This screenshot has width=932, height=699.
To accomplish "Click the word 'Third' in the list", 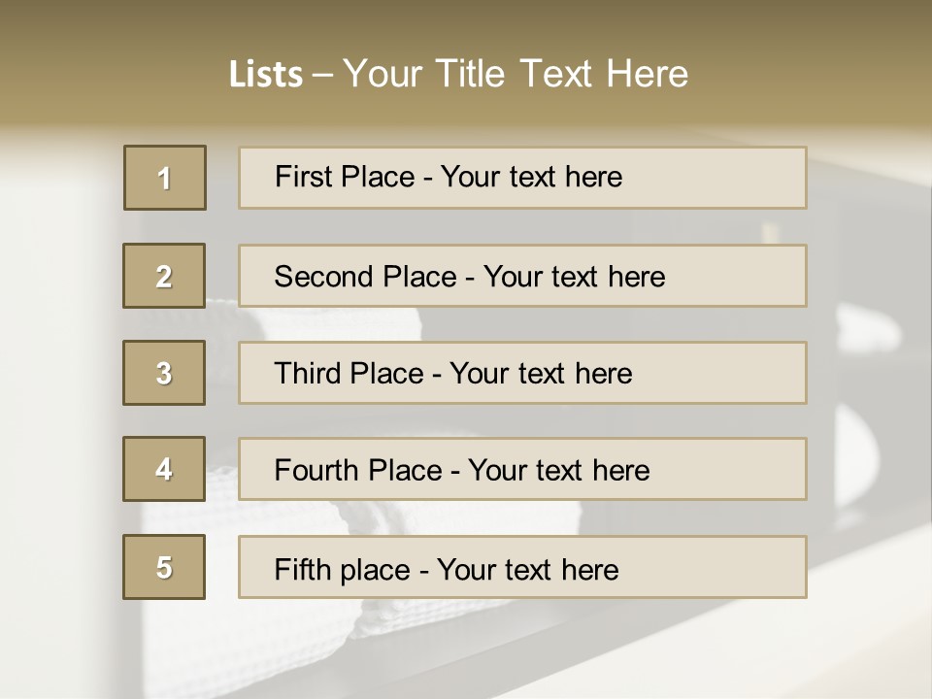I will [308, 374].
